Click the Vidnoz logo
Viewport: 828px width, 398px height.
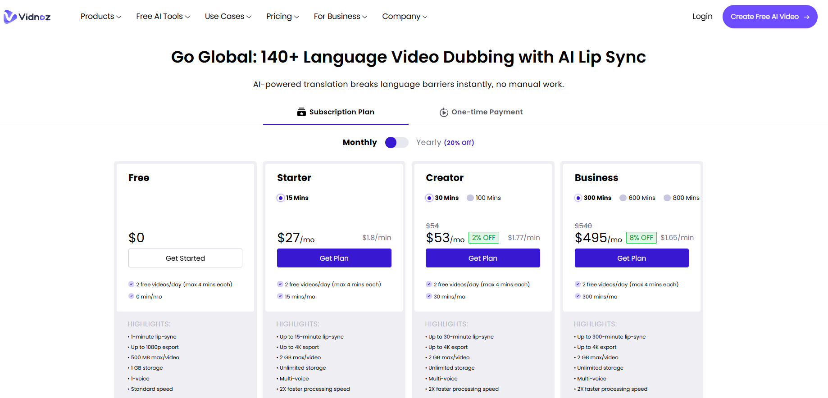(27, 17)
